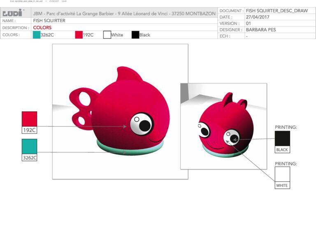Click the 'Black' text in header row
This screenshot has width=316, height=230.
point(145,35)
